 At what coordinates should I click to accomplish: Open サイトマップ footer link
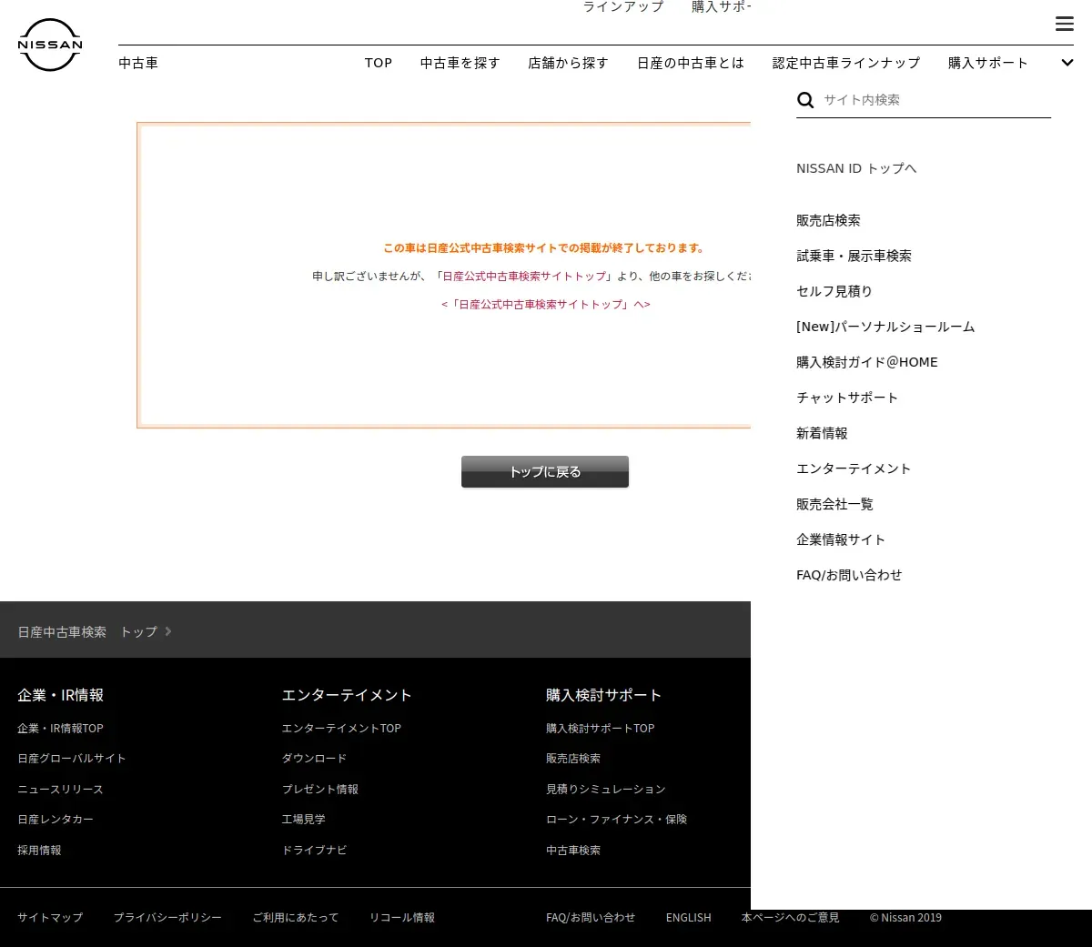tap(50, 917)
